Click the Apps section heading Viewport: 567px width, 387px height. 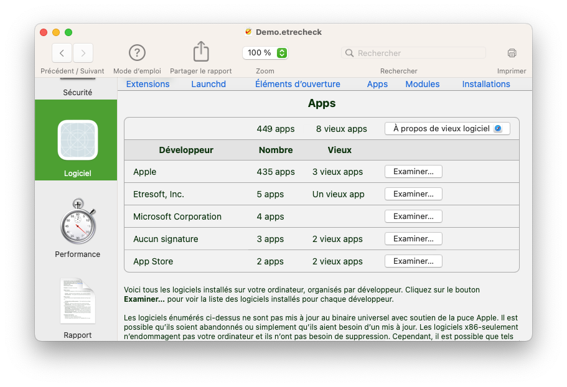point(322,104)
